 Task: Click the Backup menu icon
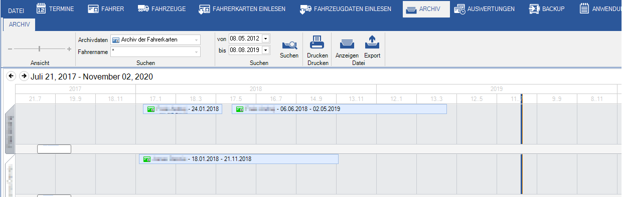[534, 9]
